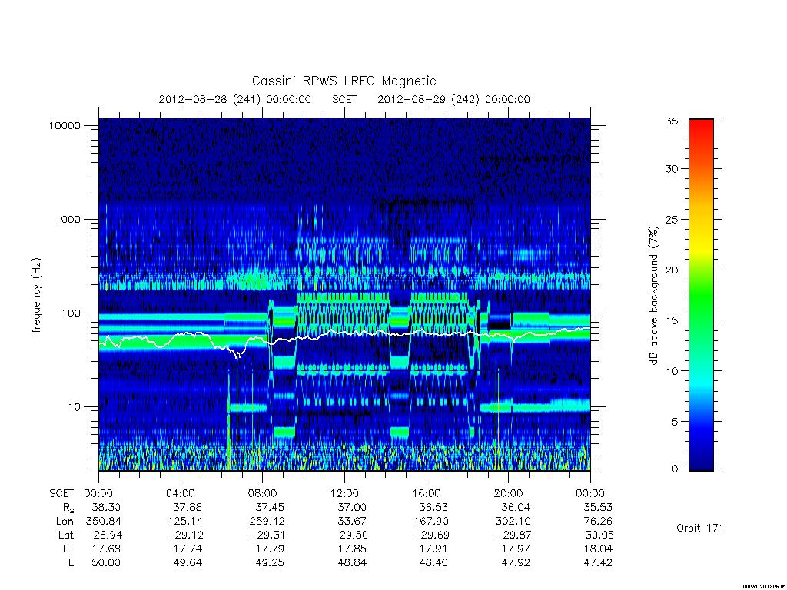The image size is (787, 590).
Task: Click the SCET row label below the plot
Action: pos(61,493)
